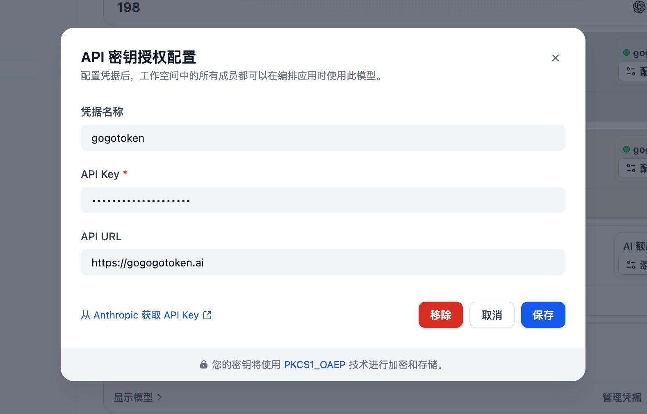Close the API key authorization dialog
This screenshot has height=414, width=647.
tap(555, 58)
